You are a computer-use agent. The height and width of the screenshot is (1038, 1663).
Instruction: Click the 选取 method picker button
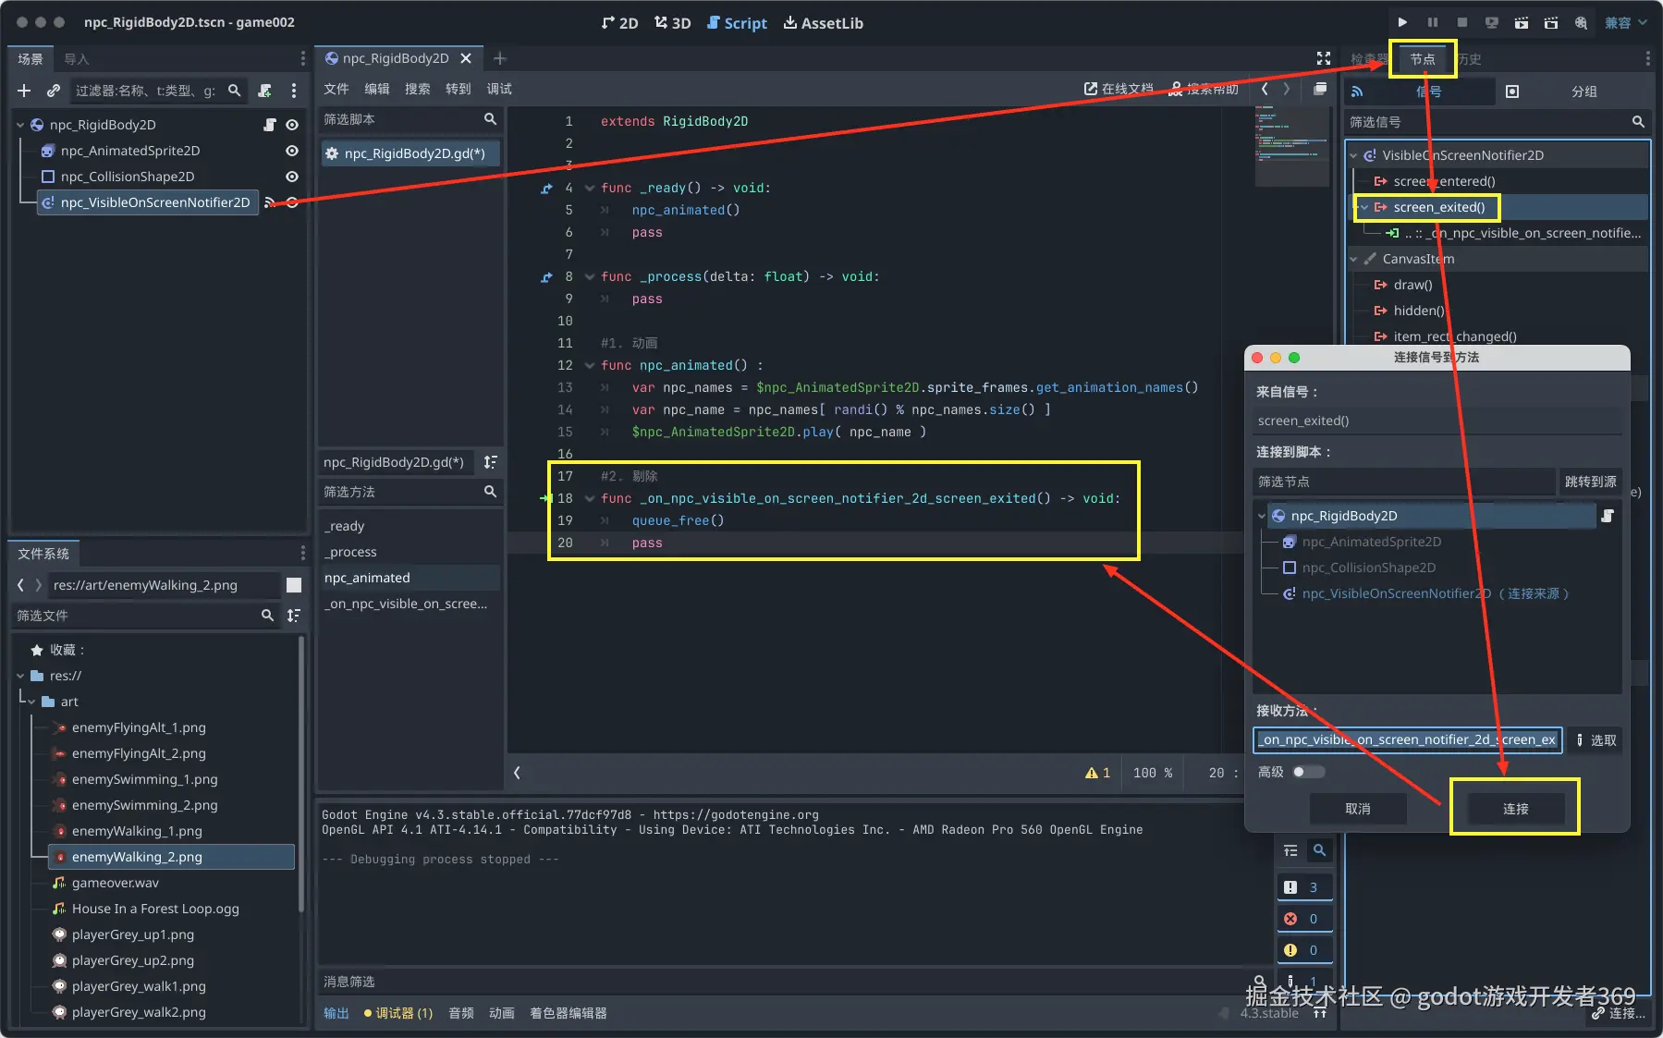click(x=1596, y=740)
